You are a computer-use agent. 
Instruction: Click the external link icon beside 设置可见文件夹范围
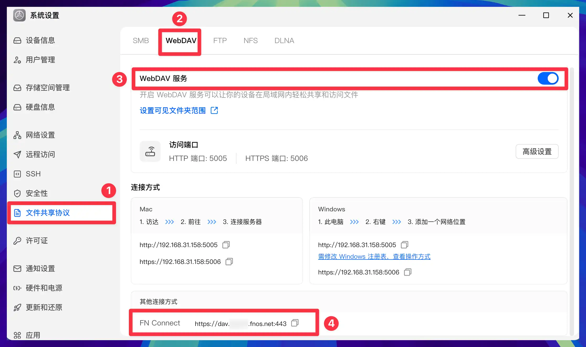tap(214, 110)
